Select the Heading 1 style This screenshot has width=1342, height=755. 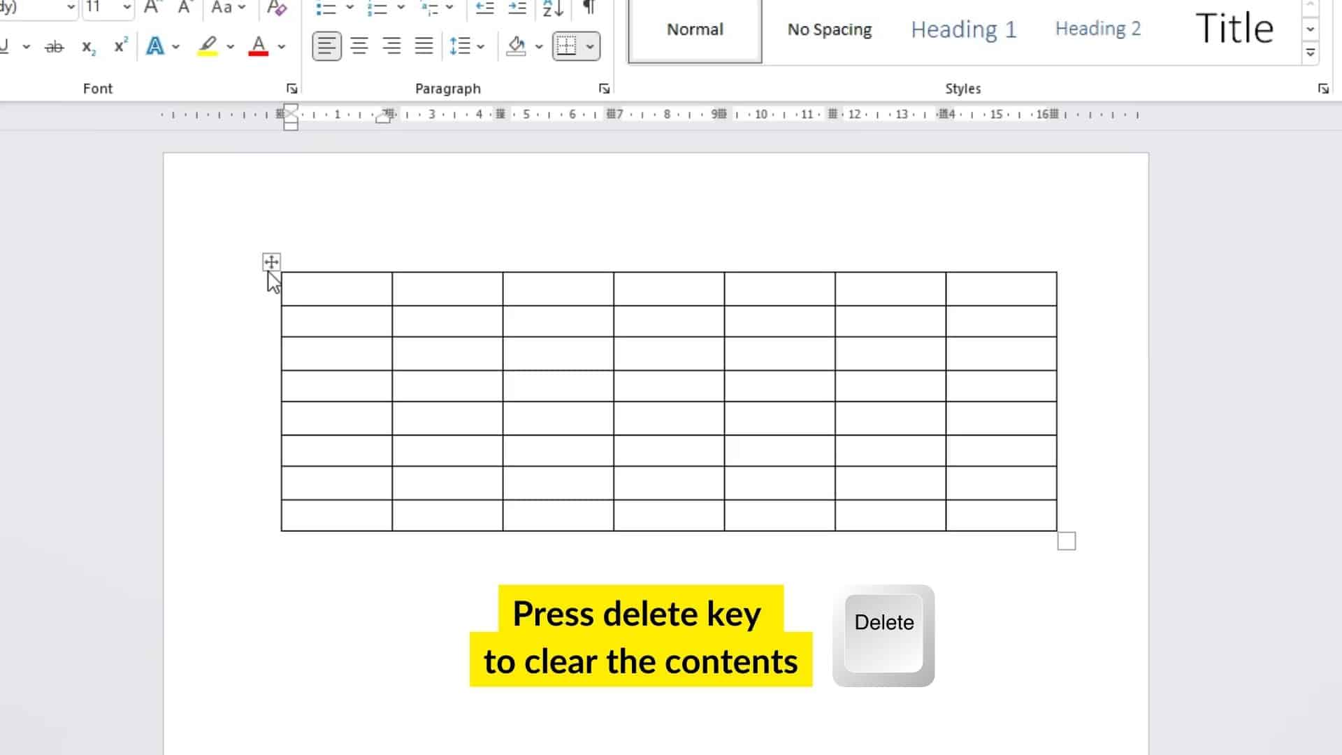963,29
